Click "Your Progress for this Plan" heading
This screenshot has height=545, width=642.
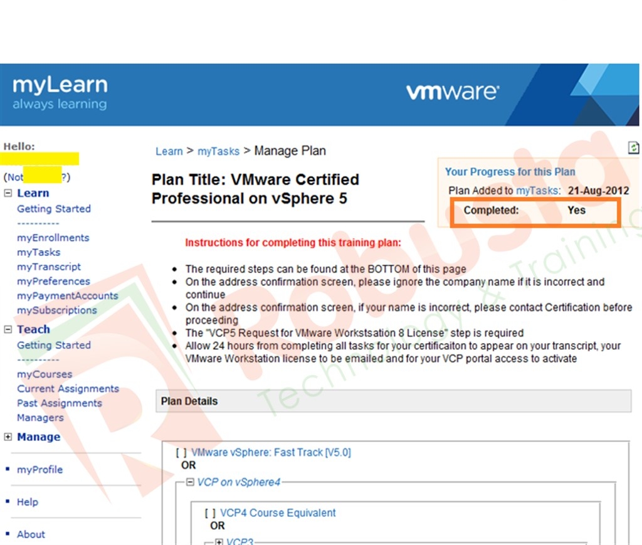click(510, 172)
